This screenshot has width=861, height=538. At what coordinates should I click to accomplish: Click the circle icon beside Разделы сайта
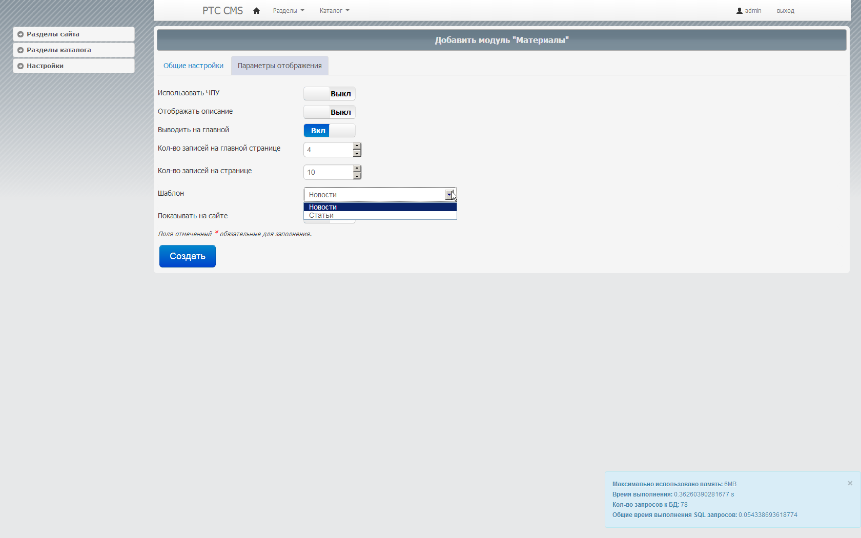20,34
